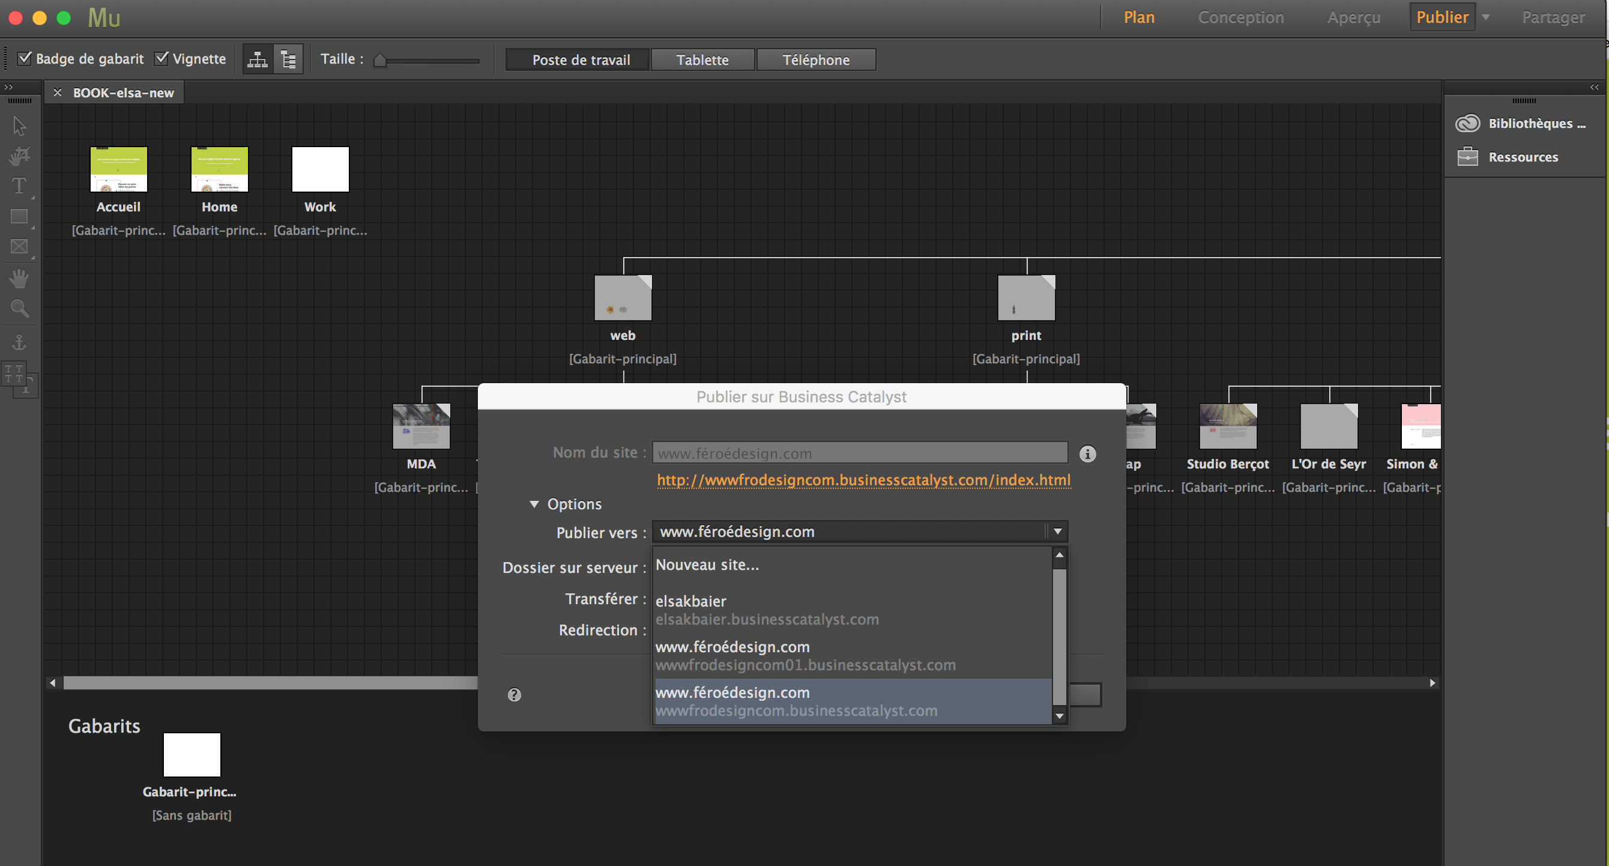Choose wwwfrodesigncom01.businesscatalyst.com site entry
The height and width of the screenshot is (866, 1609).
853,655
